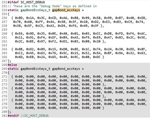Image resolution: width=150 pixels, height=118 pixels.
Task: Click last 0x00 value on line 273
Action: click(97, 84)
